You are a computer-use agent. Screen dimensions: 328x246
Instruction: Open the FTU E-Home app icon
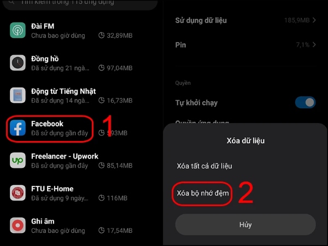point(18,193)
